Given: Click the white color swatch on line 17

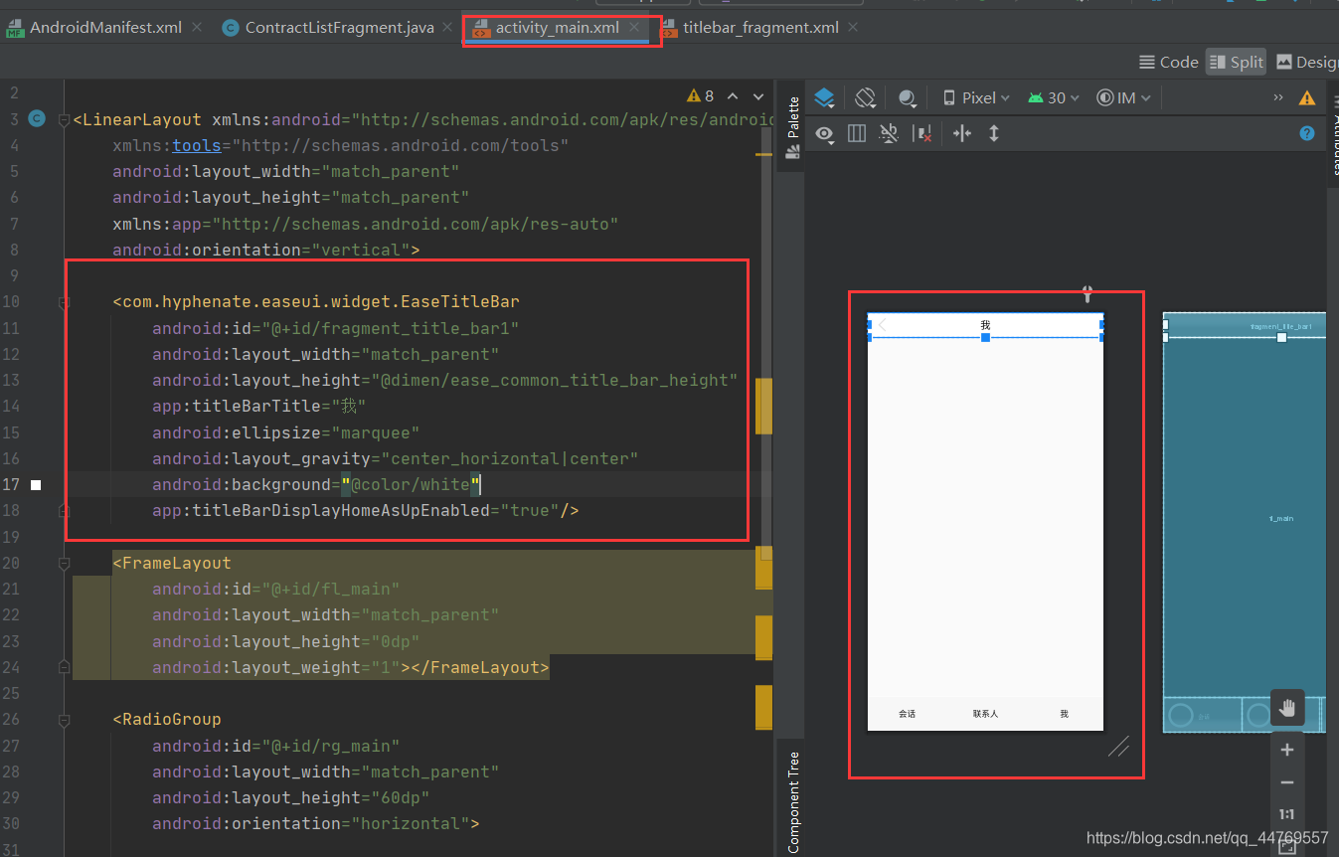Looking at the screenshot, I should click(36, 485).
